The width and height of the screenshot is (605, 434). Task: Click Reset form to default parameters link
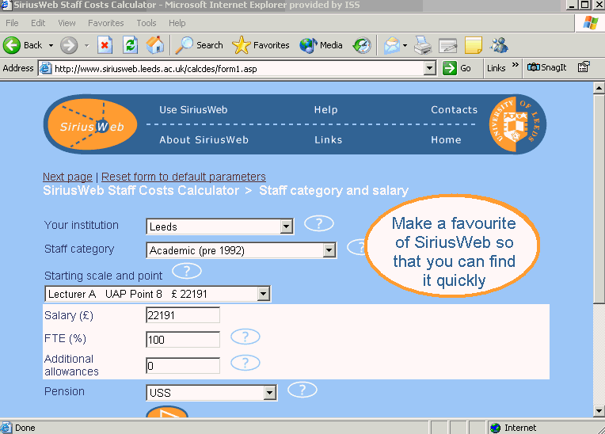(x=184, y=177)
